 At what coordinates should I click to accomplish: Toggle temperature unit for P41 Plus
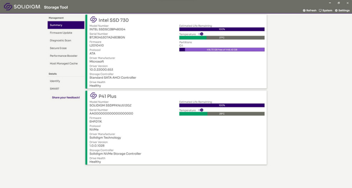(x=201, y=110)
